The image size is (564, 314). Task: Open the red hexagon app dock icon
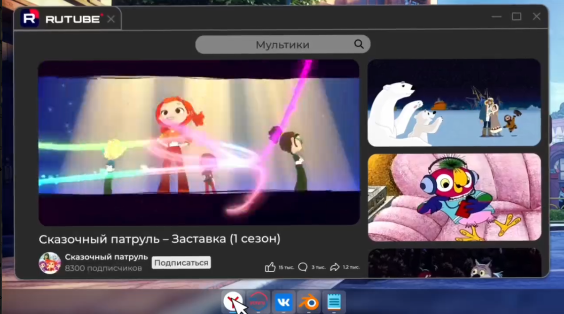click(258, 302)
